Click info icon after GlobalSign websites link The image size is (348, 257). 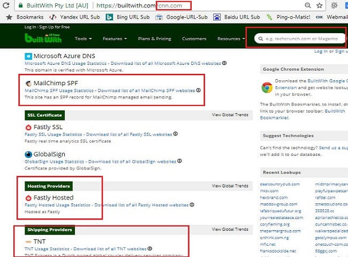[x=179, y=161]
